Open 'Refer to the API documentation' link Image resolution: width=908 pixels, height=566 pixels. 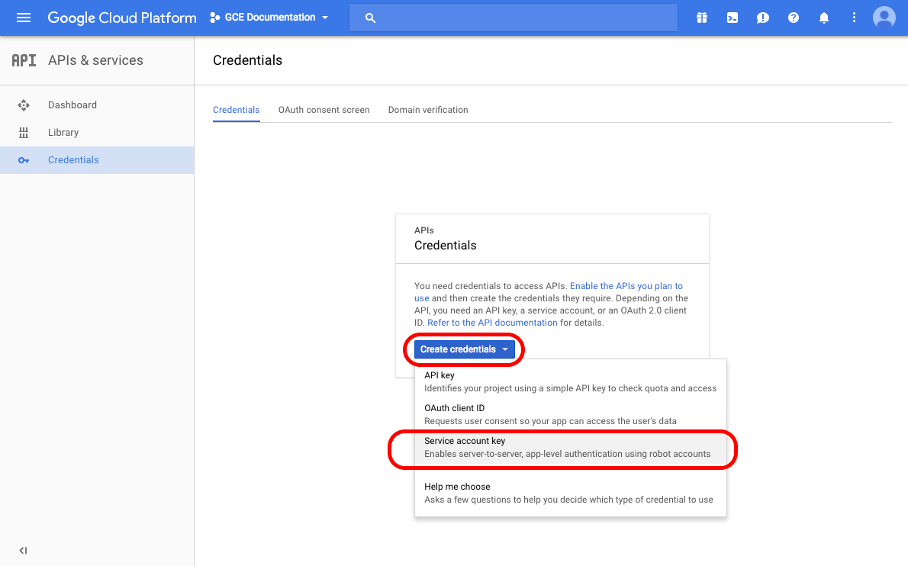pos(492,323)
